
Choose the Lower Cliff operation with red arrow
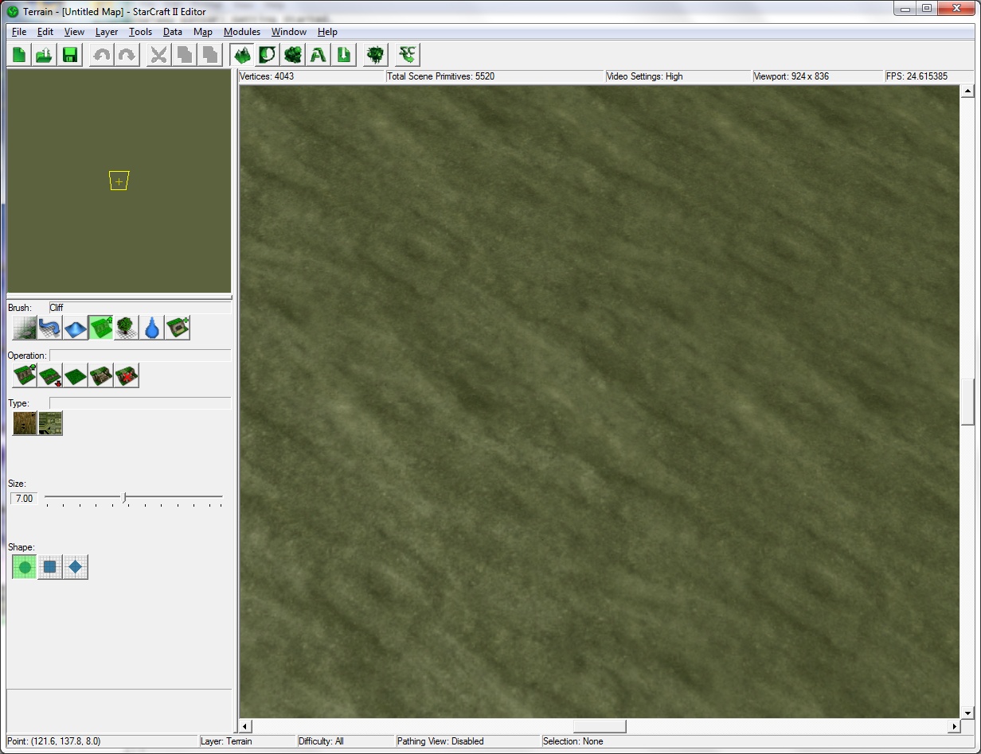coord(50,375)
